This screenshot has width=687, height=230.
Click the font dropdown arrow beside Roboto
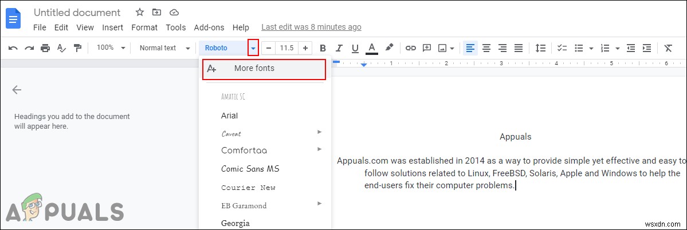pyautogui.click(x=253, y=48)
